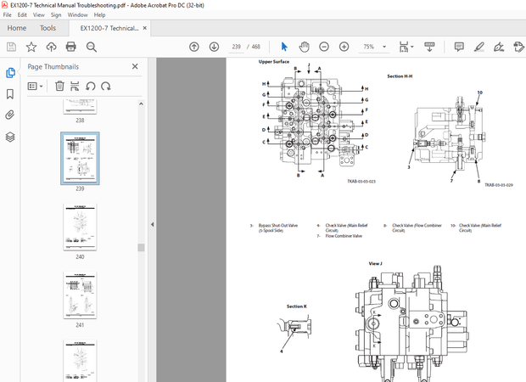Click thumbnail panel scrollbar handle
The image size is (526, 382).
[x=141, y=247]
